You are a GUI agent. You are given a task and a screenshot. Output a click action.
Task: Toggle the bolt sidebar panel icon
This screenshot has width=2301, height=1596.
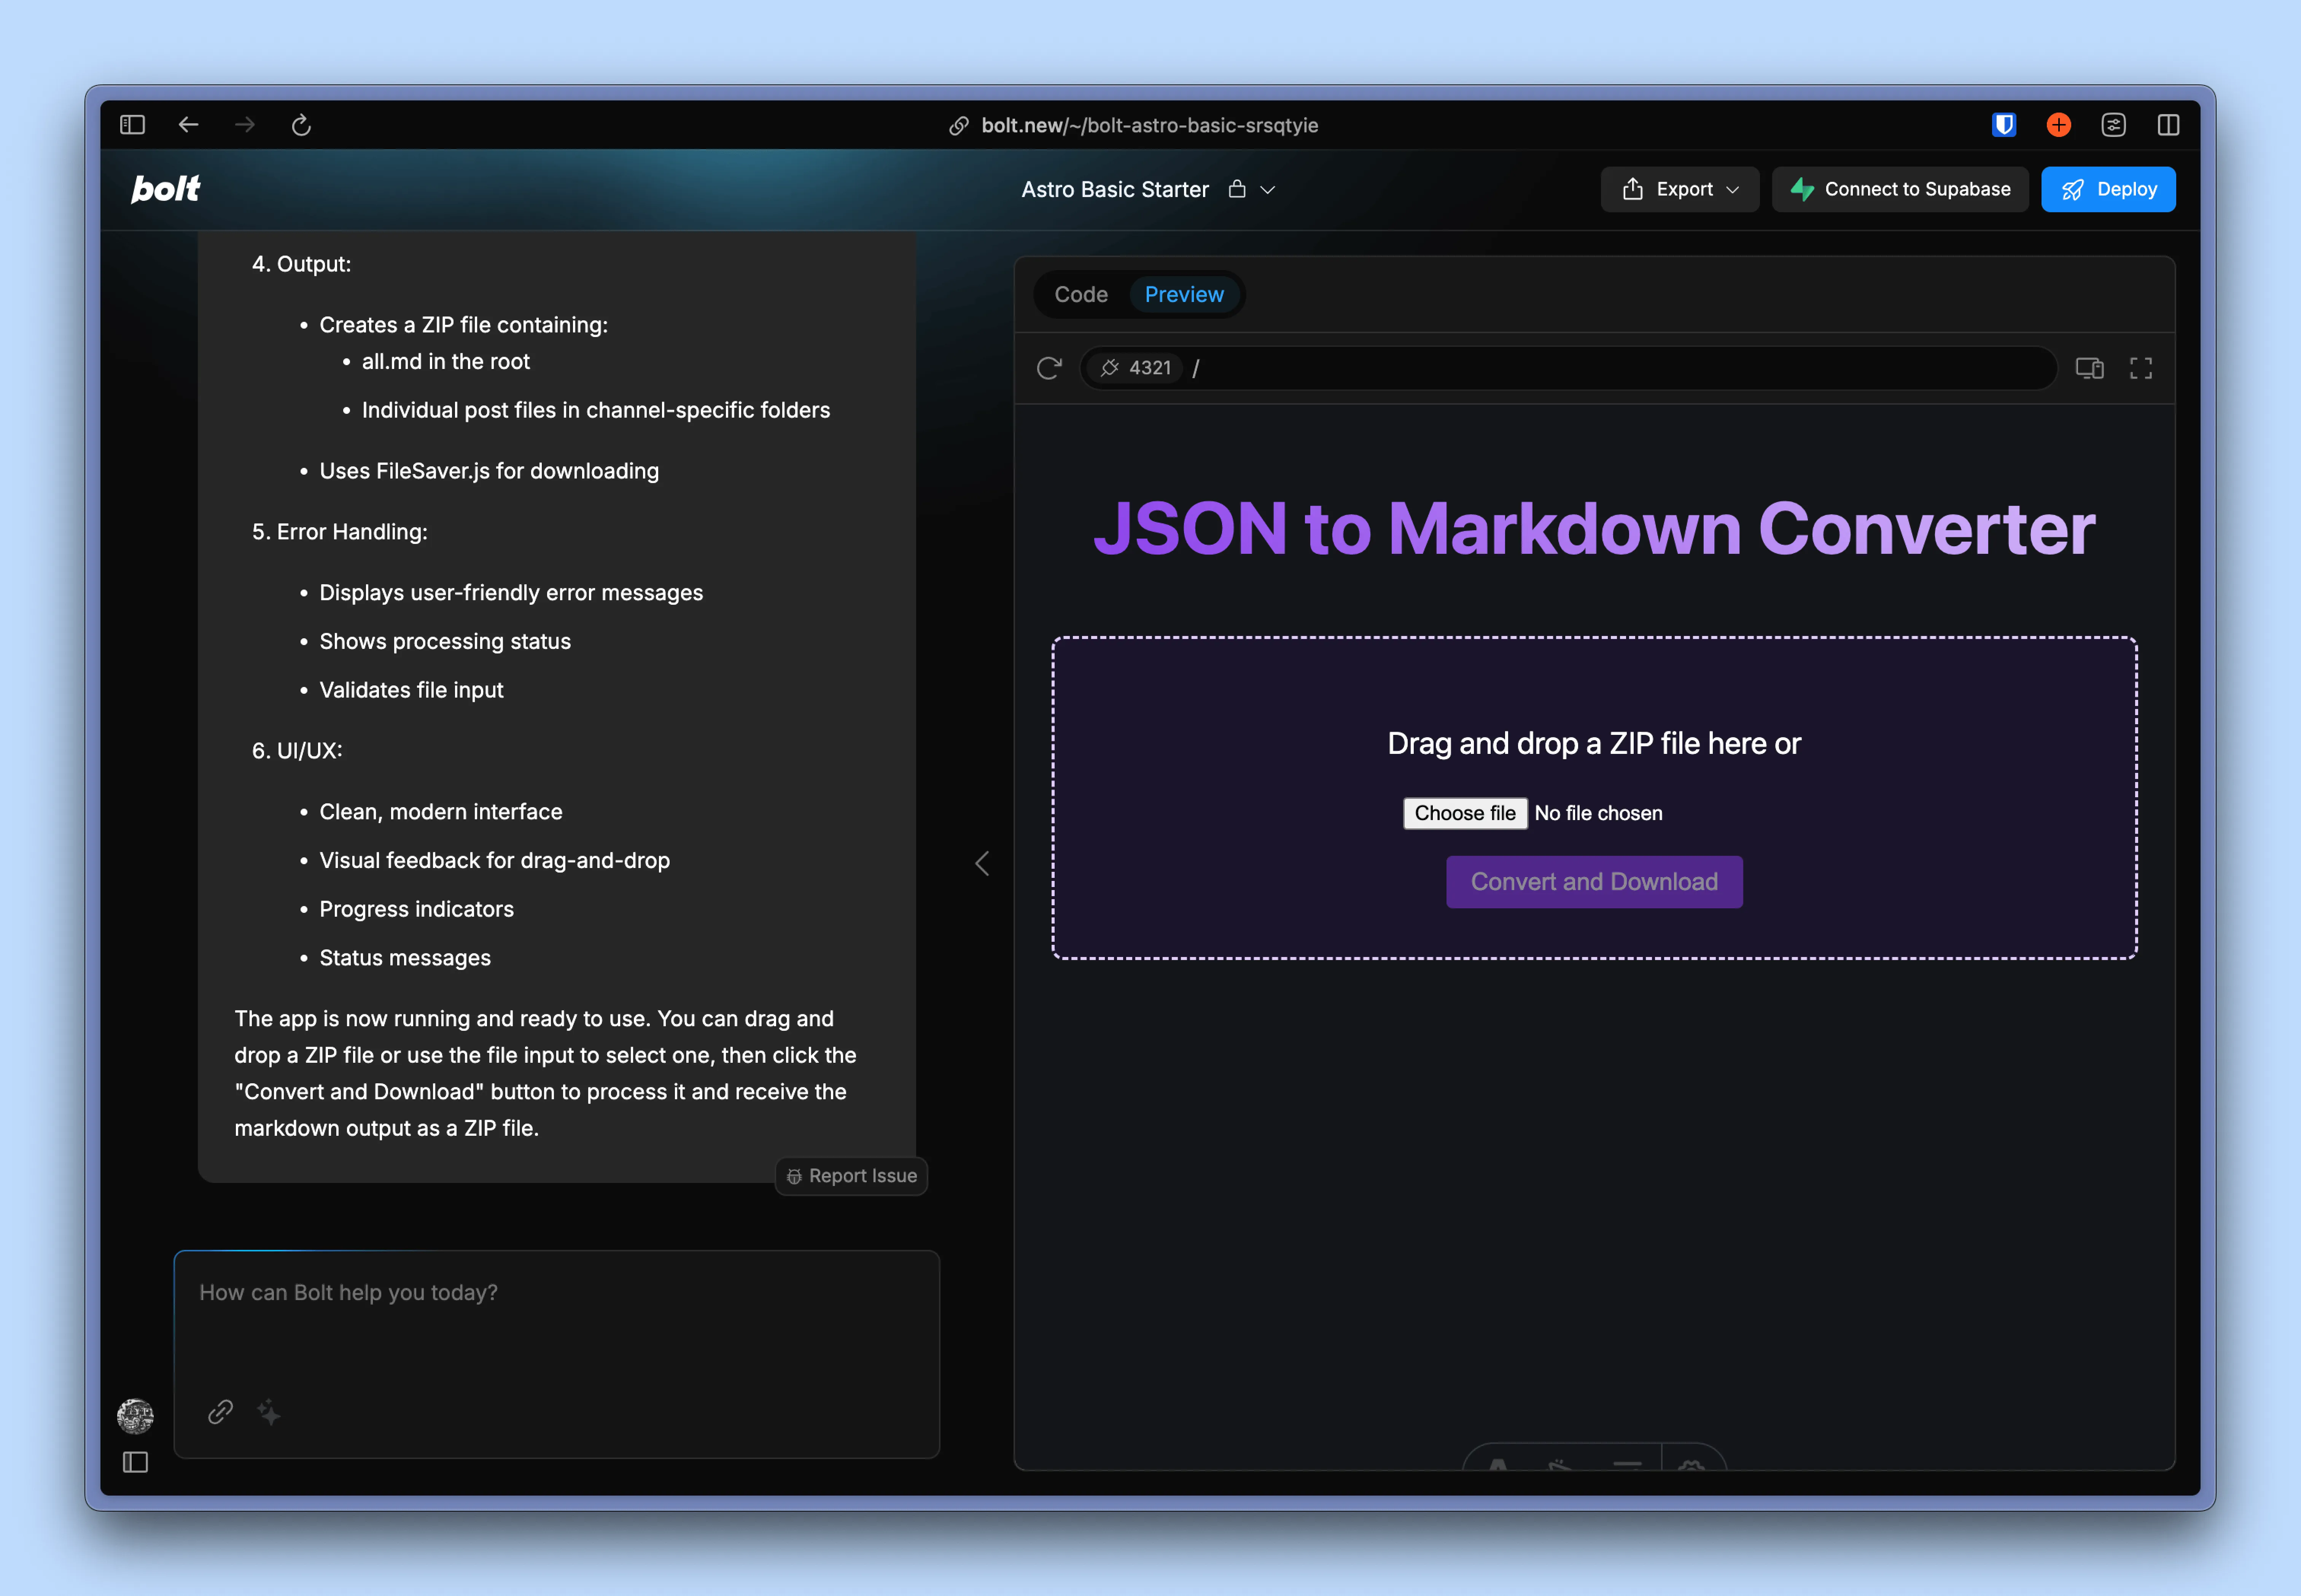click(135, 1463)
